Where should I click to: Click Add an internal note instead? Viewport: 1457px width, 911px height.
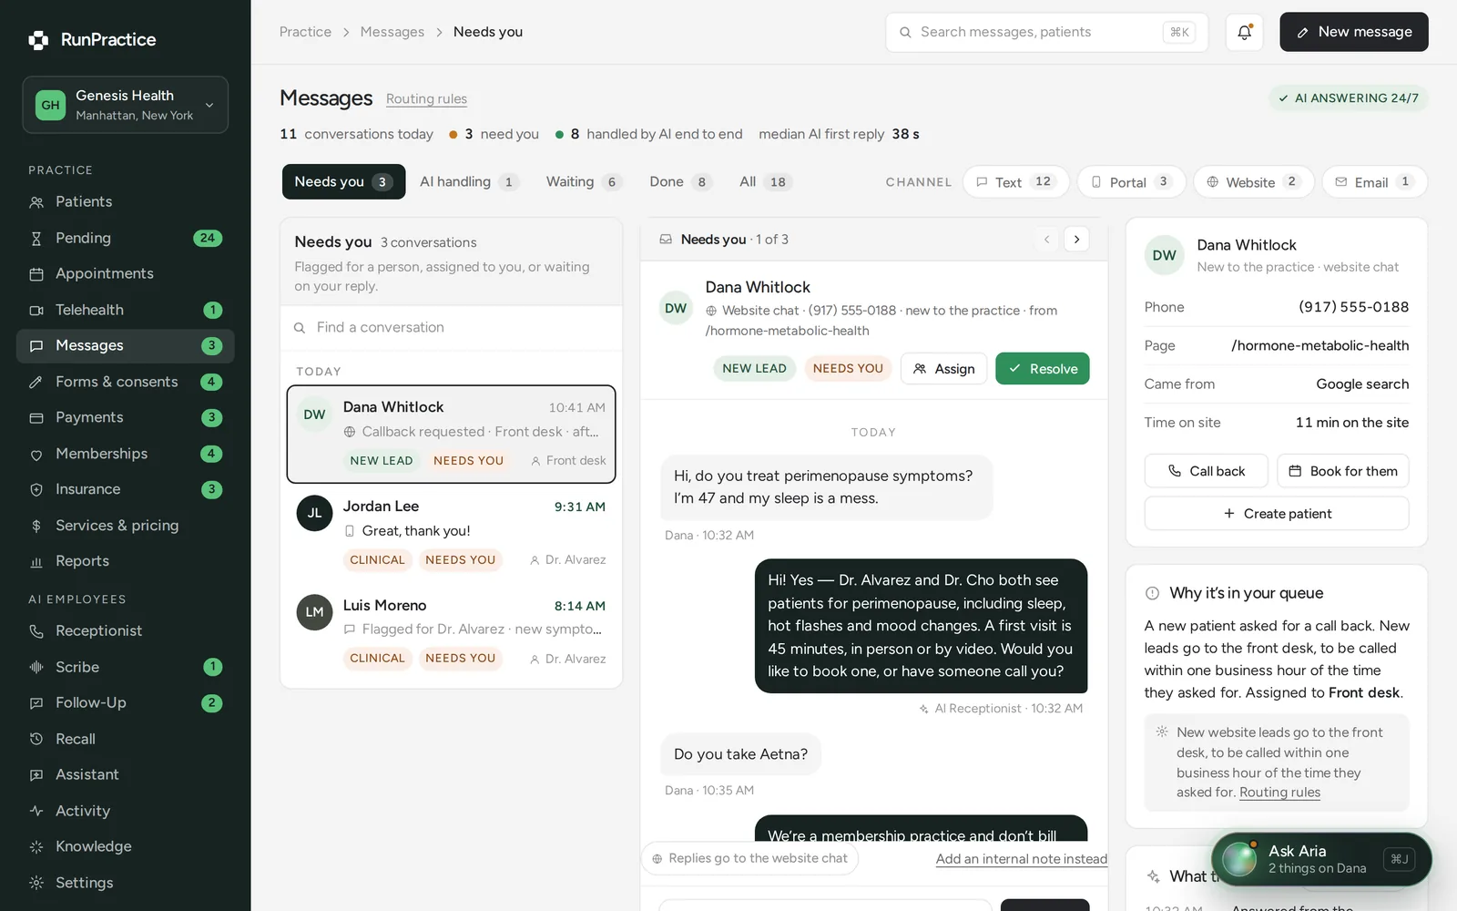coord(1022,859)
